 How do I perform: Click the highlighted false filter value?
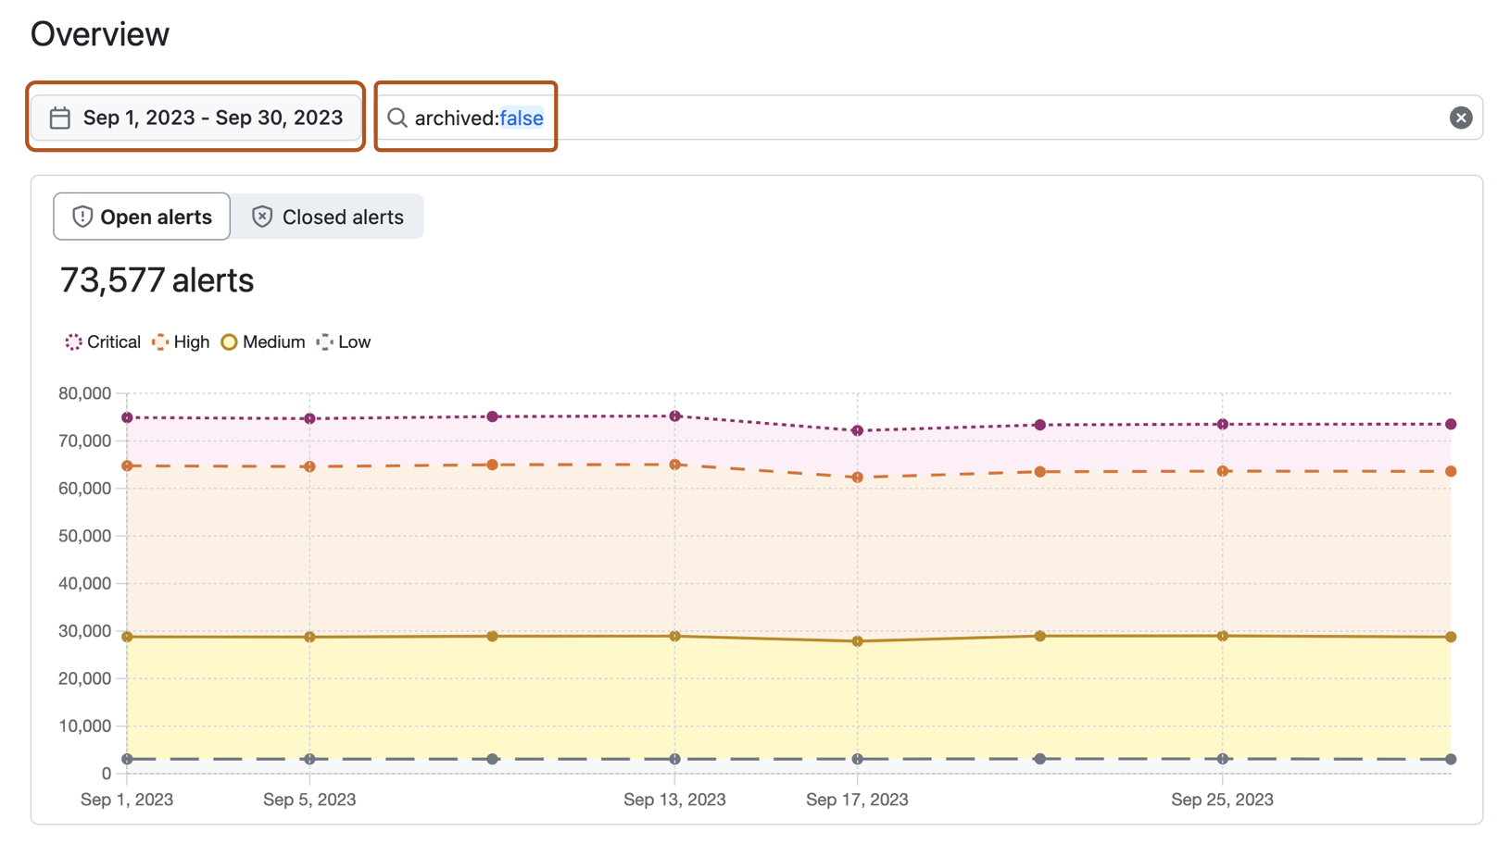521,118
